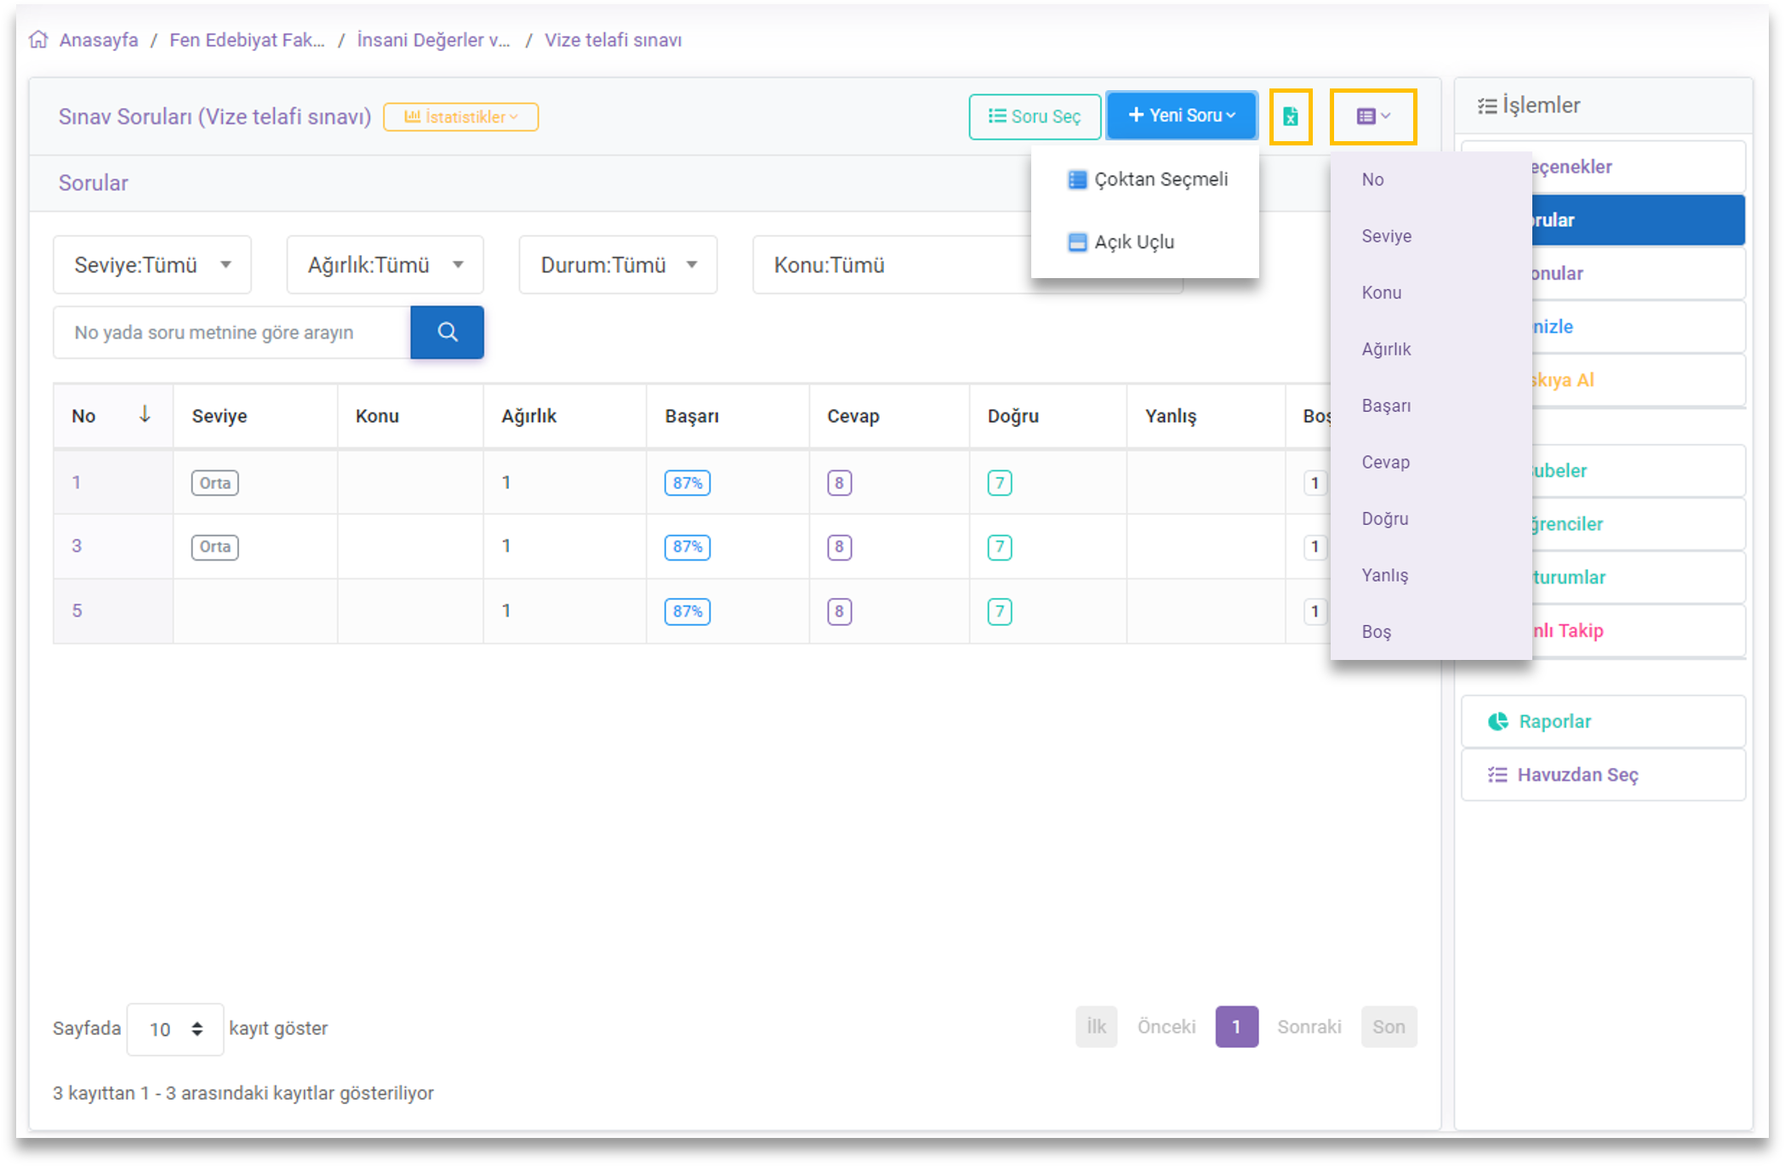
Task: Click the Soru Seç button
Action: pos(1034,117)
